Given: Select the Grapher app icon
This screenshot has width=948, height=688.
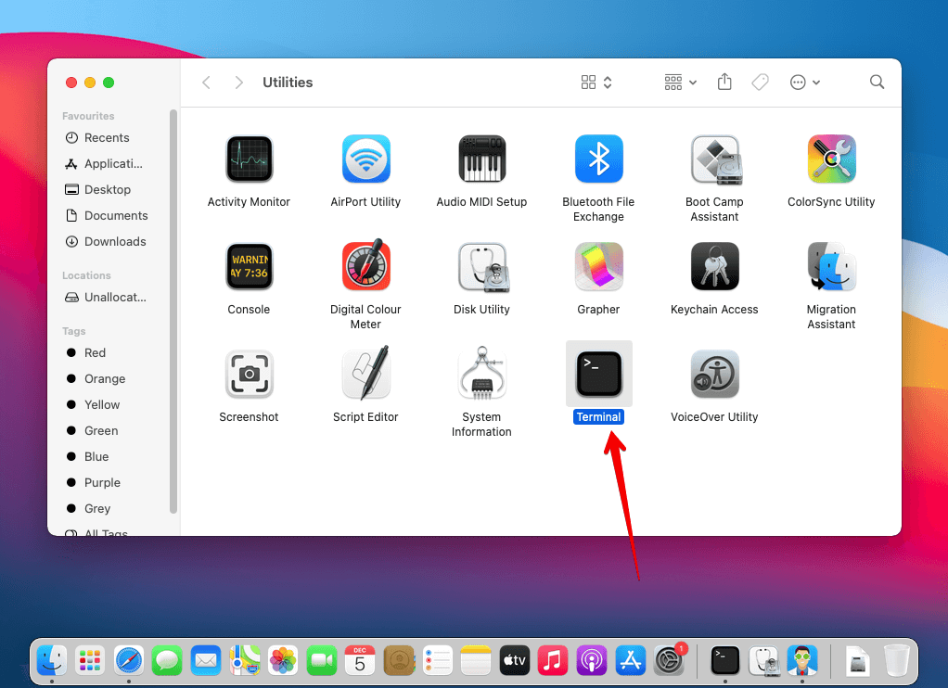Looking at the screenshot, I should pyautogui.click(x=598, y=267).
